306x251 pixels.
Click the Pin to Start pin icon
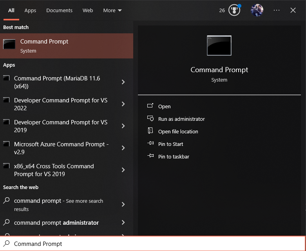(150, 144)
